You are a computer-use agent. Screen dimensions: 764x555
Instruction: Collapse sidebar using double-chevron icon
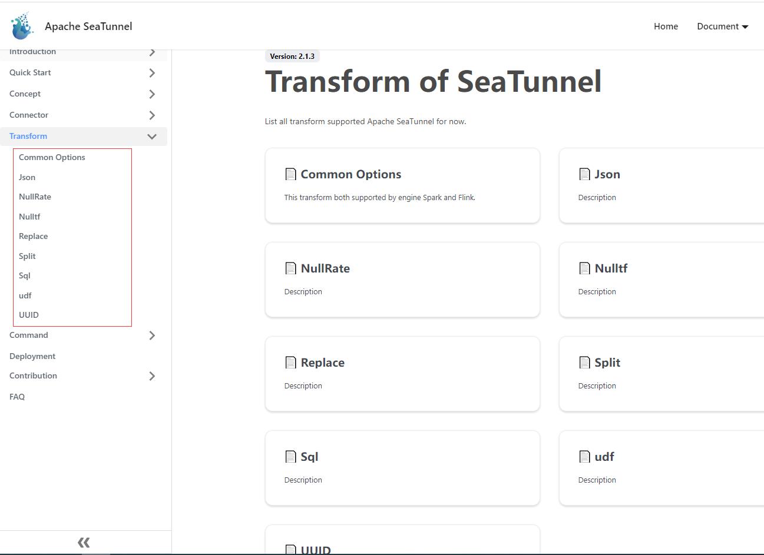[x=84, y=542]
